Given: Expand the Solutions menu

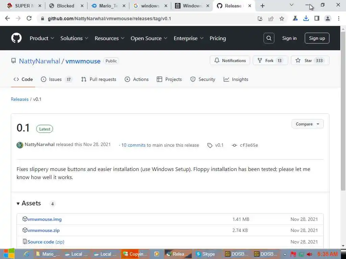Looking at the screenshot, I should pos(74,38).
